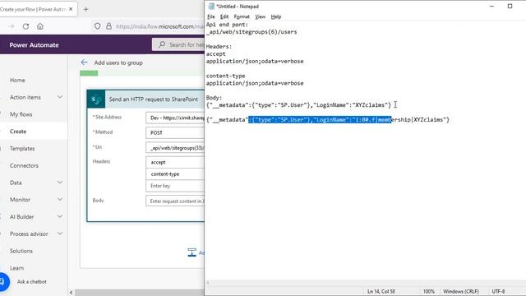Click the chatbot round icon

(x=3, y=282)
